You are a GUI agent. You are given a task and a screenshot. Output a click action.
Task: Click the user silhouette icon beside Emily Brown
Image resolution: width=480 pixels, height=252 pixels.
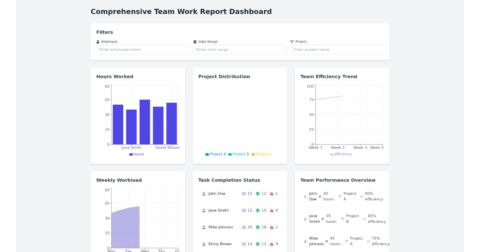point(203,244)
